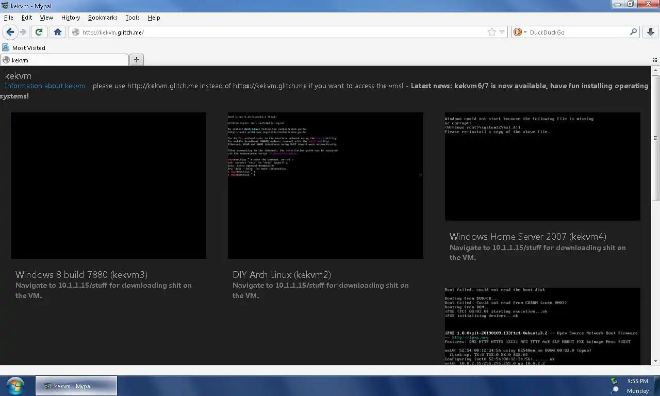Viewport: 660px width, 396px height.
Task: Click the kekvm4 download note text
Action: [x=538, y=252]
